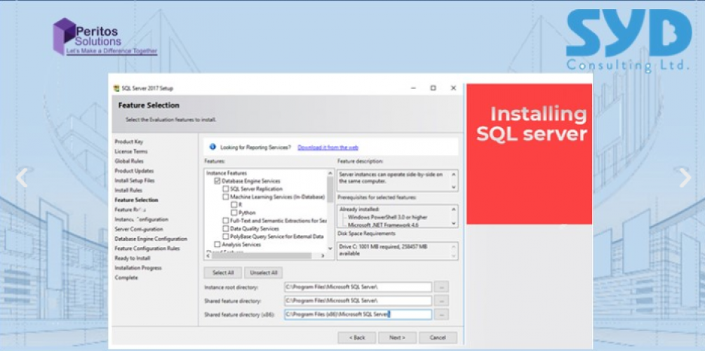Click the features list vertical scrollbar thumb
705x351 pixels.
[330, 189]
